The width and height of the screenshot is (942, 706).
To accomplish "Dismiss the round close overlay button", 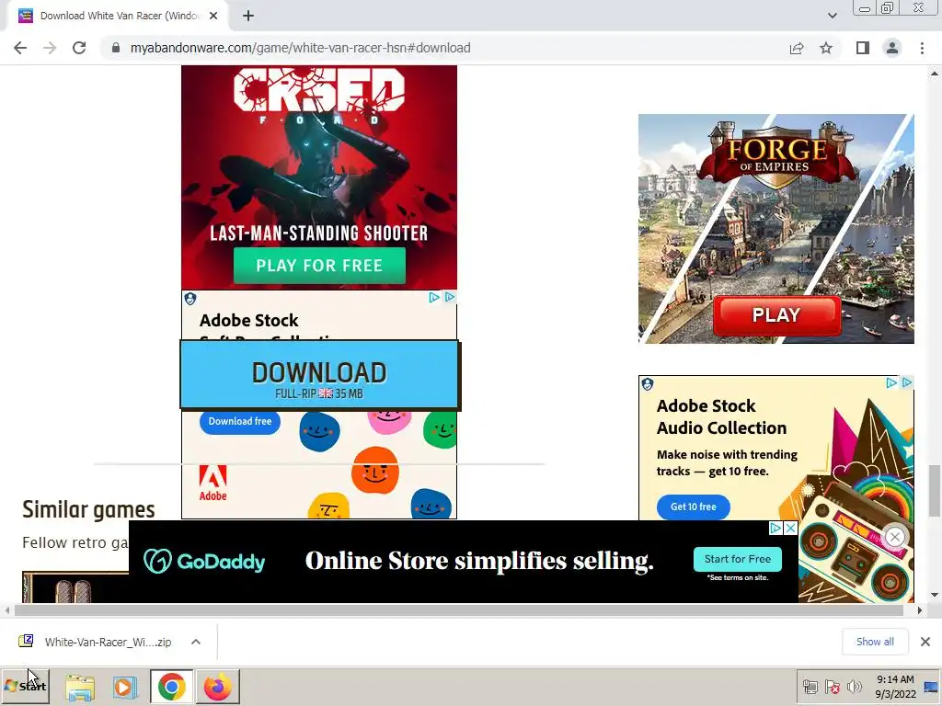I will point(895,537).
